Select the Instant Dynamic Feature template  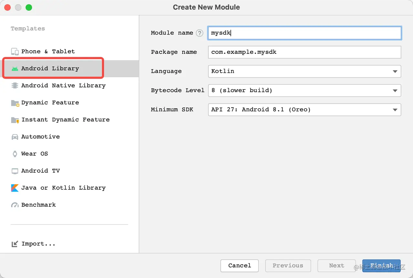[x=65, y=120]
